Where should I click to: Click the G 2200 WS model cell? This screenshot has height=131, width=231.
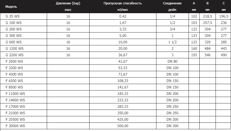24,55
